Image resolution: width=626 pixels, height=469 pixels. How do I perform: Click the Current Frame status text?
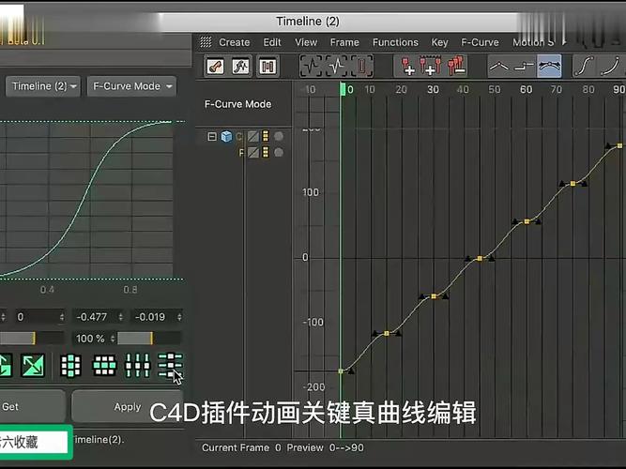[x=241, y=447]
